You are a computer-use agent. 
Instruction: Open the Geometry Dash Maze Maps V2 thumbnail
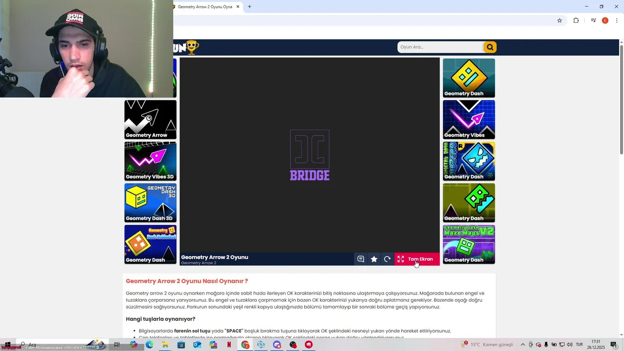point(468,244)
